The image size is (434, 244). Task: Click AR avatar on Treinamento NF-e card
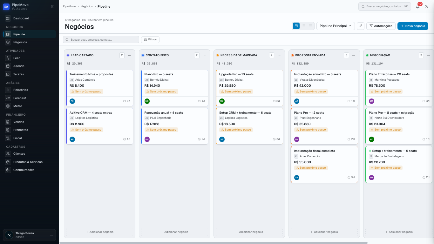point(72,101)
